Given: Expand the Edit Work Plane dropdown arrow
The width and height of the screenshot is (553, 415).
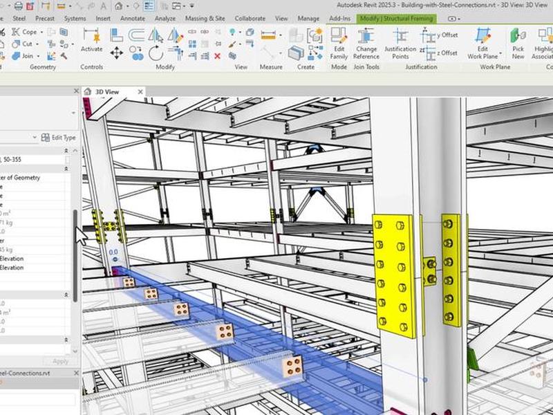Looking at the screenshot, I should tap(500, 53).
